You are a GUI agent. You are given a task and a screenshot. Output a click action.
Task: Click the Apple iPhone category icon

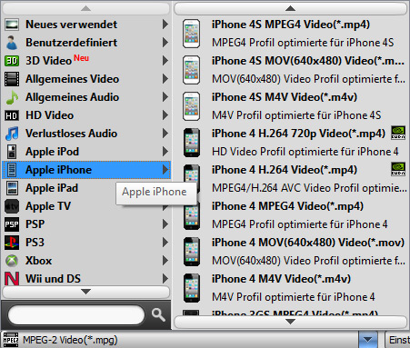click(x=12, y=170)
